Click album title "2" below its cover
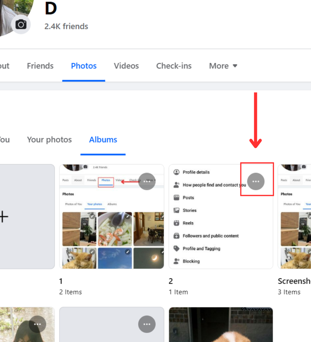311x342 pixels. (171, 281)
